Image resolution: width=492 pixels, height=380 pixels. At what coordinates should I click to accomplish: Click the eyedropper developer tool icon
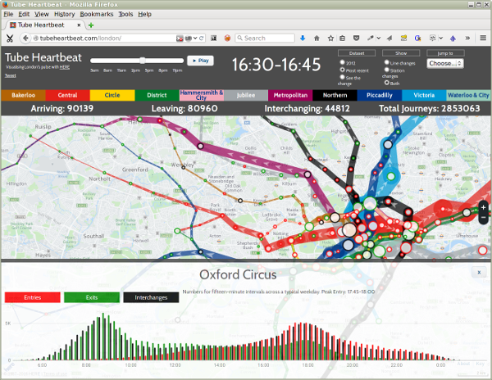371,38
